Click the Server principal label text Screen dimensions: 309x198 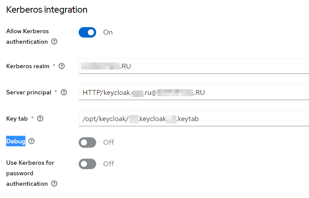click(x=28, y=93)
